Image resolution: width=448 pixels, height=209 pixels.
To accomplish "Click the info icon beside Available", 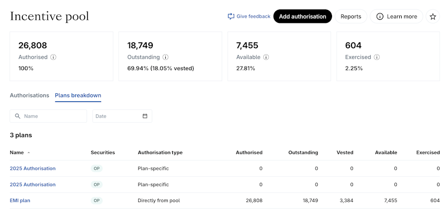I will (266, 57).
